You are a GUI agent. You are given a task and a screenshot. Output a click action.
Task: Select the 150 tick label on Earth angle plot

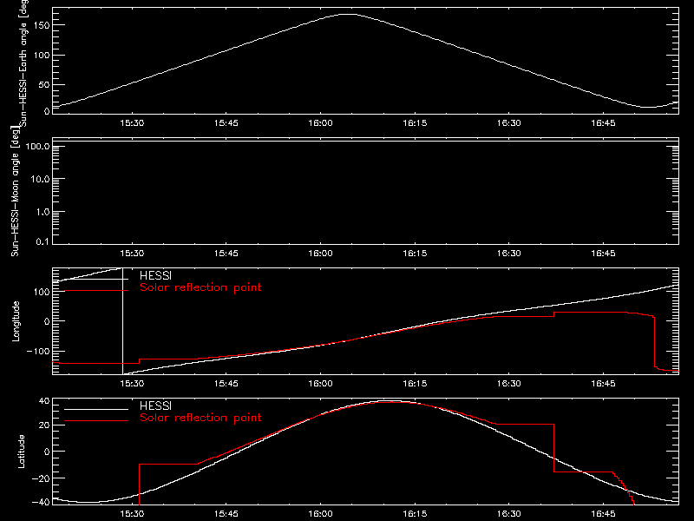pyautogui.click(x=41, y=25)
